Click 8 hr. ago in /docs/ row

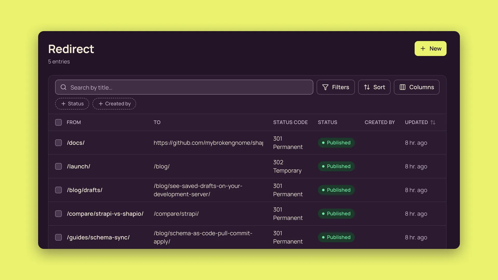coord(416,143)
